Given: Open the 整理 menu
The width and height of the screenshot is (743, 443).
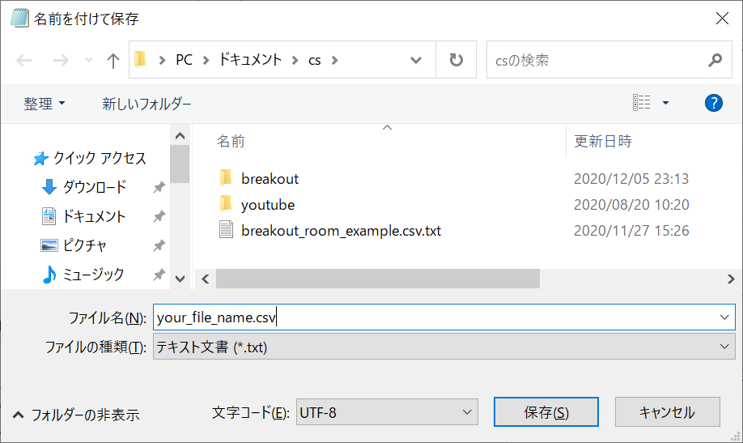Looking at the screenshot, I should pyautogui.click(x=45, y=104).
